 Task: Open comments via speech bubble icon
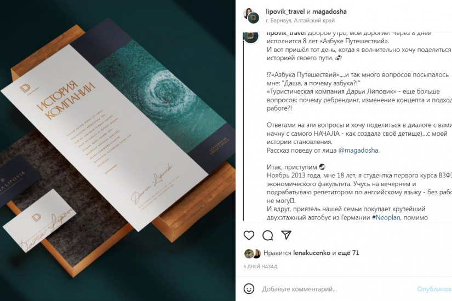pos(267,235)
